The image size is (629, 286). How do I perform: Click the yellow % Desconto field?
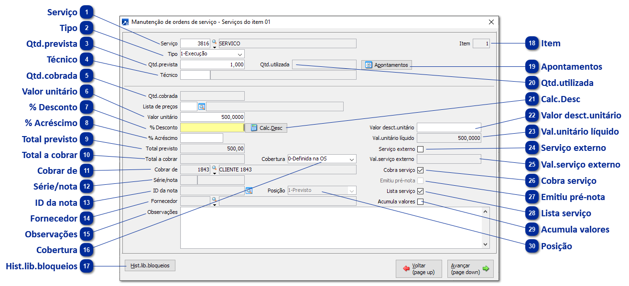click(x=212, y=127)
